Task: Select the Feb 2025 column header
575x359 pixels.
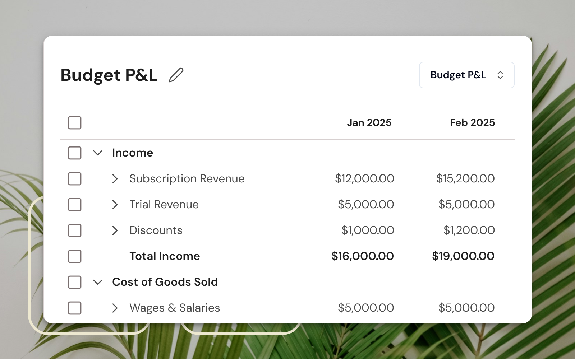Action: pos(472,122)
